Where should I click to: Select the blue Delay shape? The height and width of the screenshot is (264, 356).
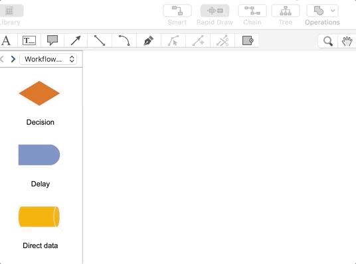(x=39, y=155)
